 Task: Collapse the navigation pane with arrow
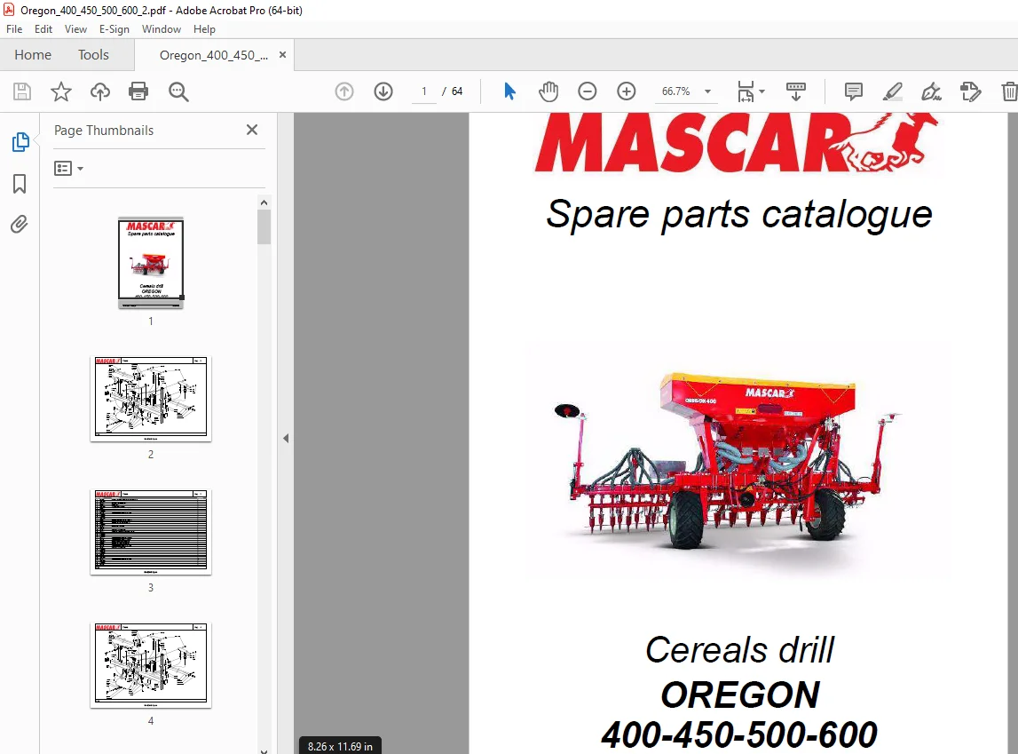click(x=286, y=439)
